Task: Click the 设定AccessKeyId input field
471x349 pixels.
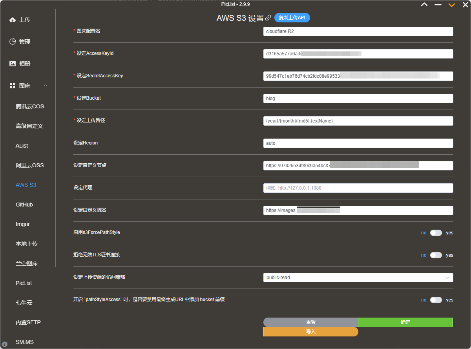Action: click(x=358, y=54)
